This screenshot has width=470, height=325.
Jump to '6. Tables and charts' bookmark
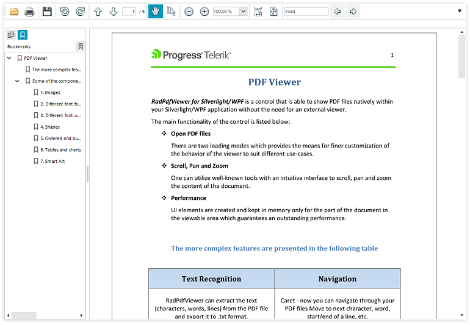point(61,150)
